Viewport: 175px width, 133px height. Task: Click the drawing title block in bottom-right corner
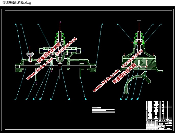159,124
